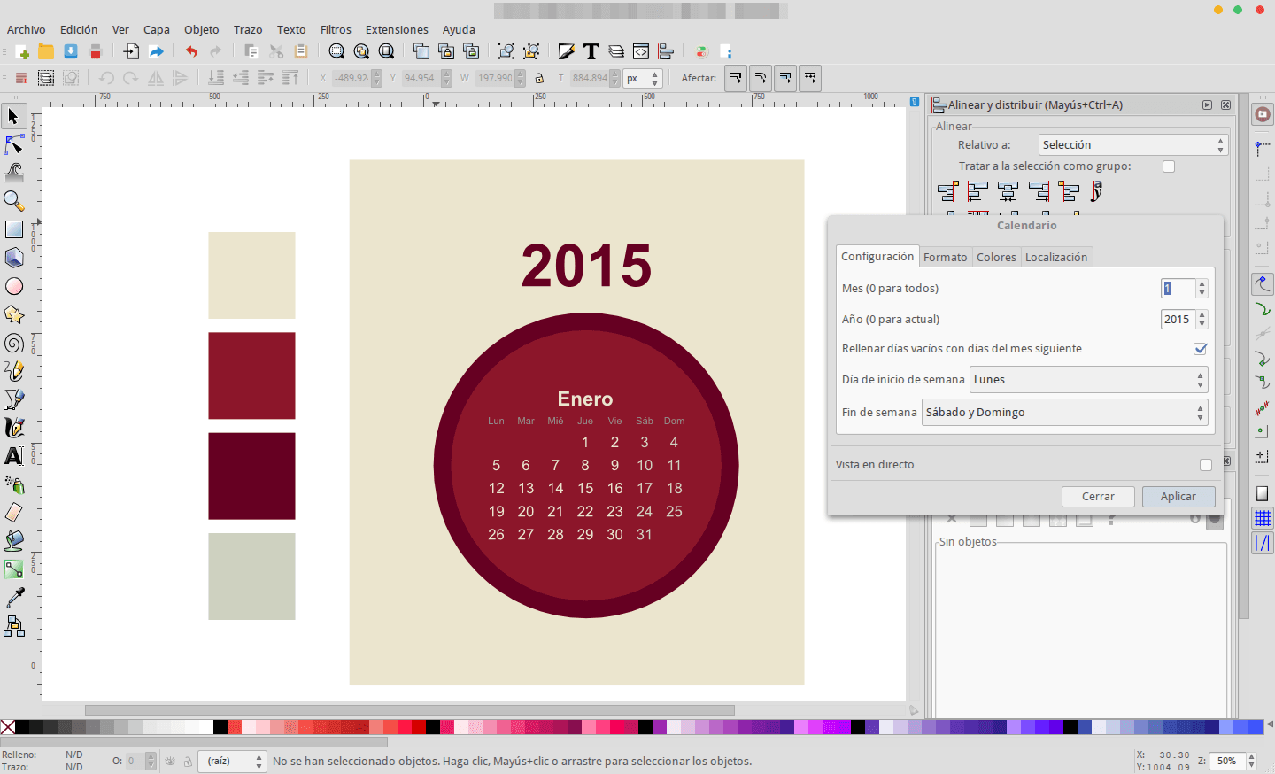The height and width of the screenshot is (774, 1275).
Task: Toggle 'Rellenar días vacíos con días del mes siguiente'
Action: click(1201, 349)
